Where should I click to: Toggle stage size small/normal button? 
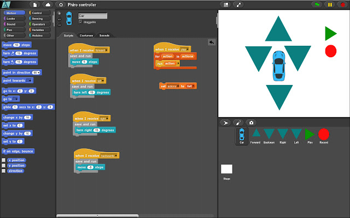(226, 5)
